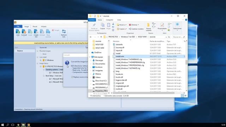Switch to the Explorer Compartir tab

109,20
